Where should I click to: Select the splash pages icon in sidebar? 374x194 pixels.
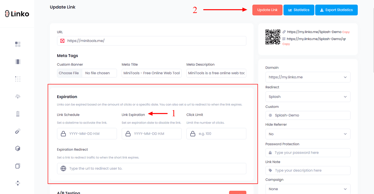[x=17, y=62]
